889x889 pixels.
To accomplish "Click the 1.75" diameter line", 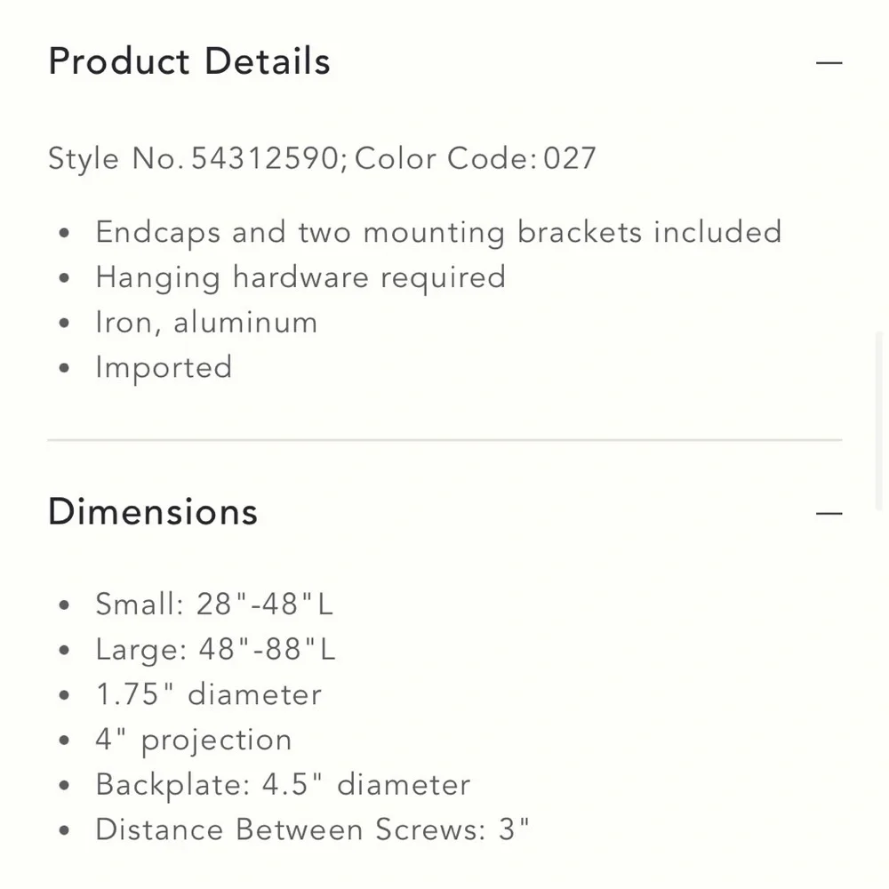I will tap(209, 694).
